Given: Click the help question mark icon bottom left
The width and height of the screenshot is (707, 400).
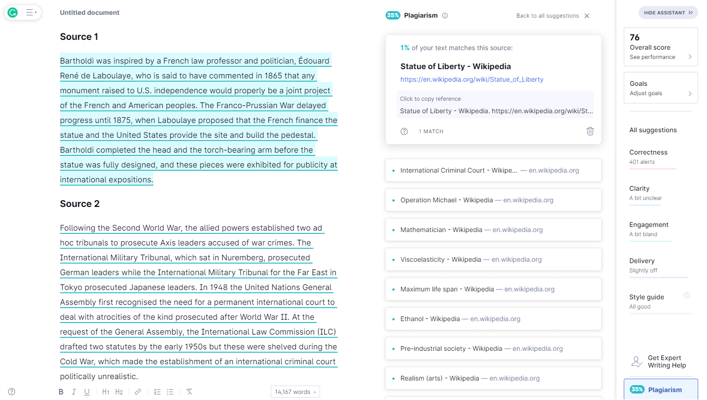Looking at the screenshot, I should pos(12,392).
